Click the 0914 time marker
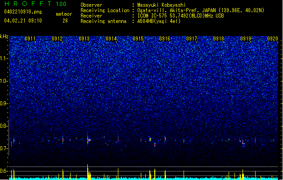 pyautogui.click(x=111, y=39)
